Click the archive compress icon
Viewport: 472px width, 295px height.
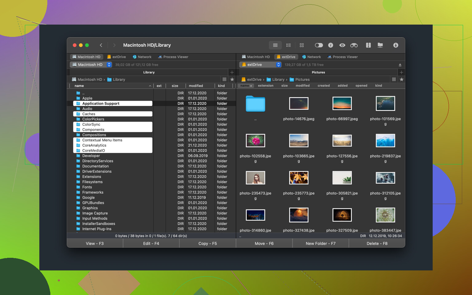[x=368, y=45]
